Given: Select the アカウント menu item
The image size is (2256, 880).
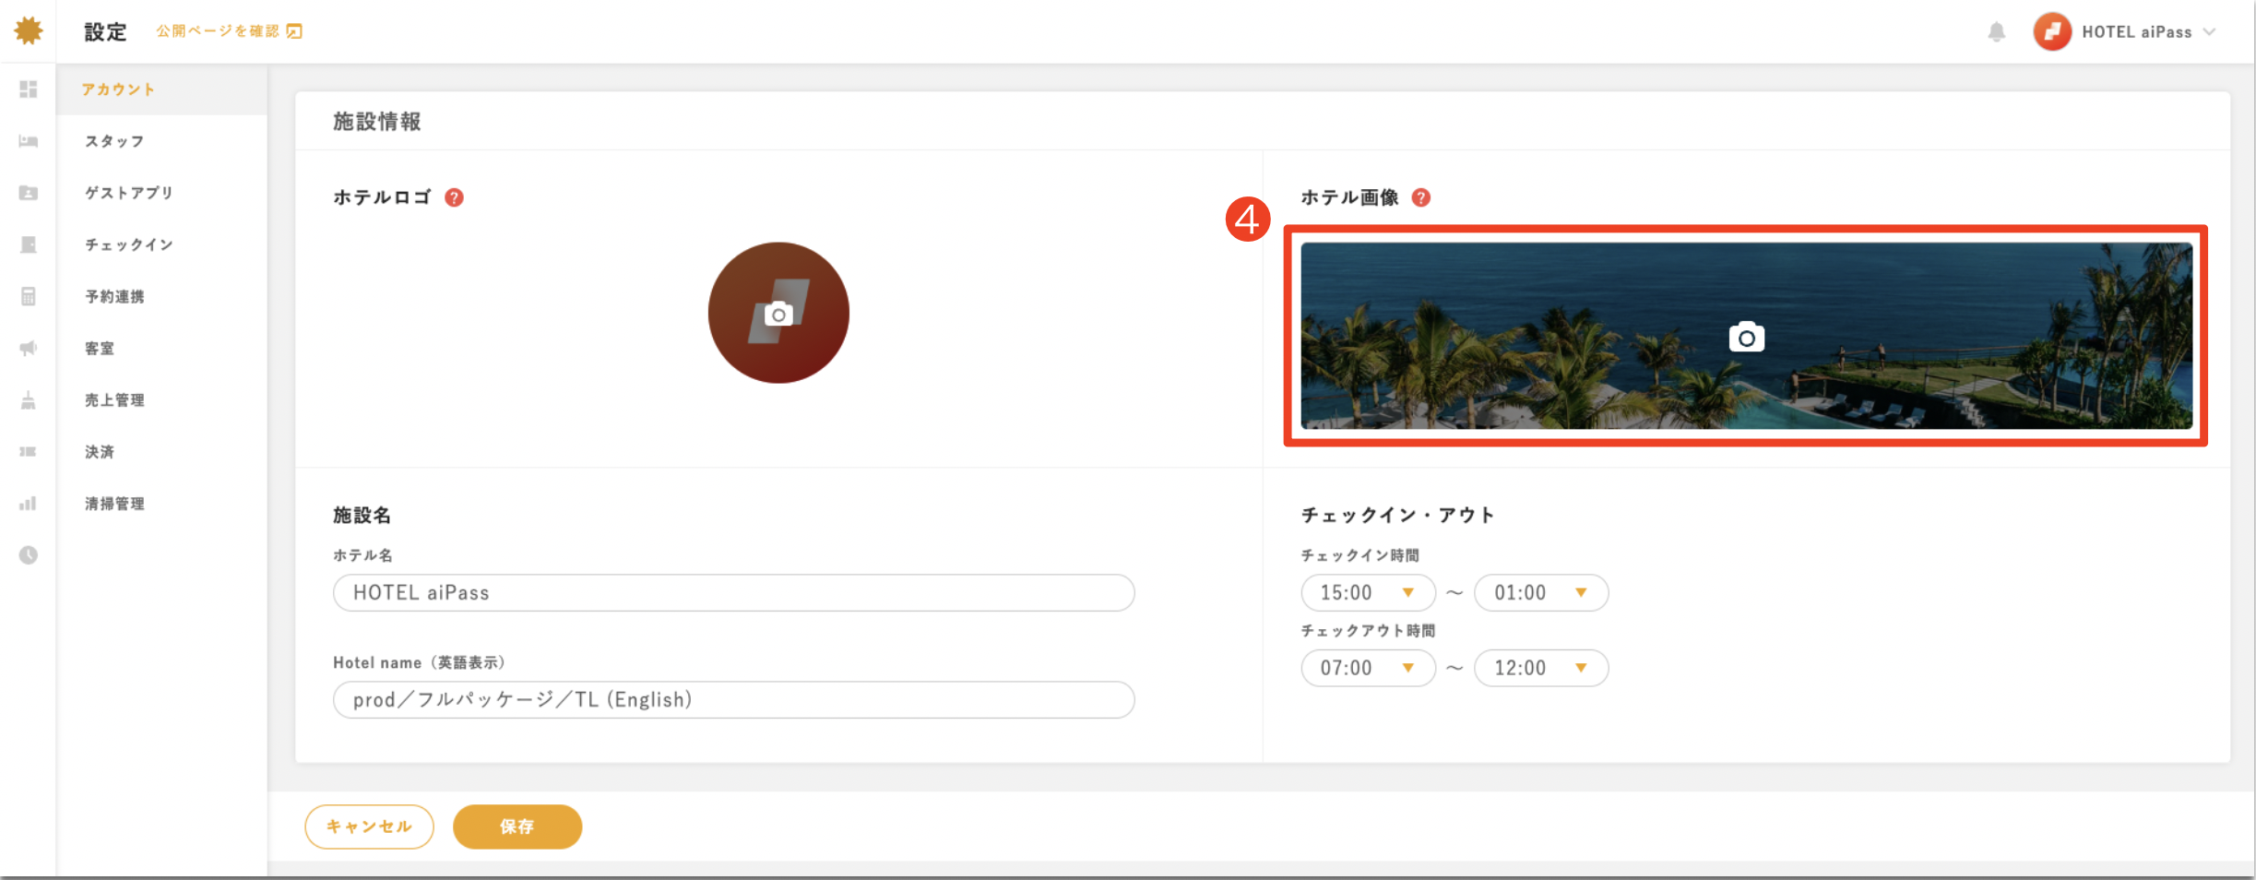Looking at the screenshot, I should click(x=162, y=89).
